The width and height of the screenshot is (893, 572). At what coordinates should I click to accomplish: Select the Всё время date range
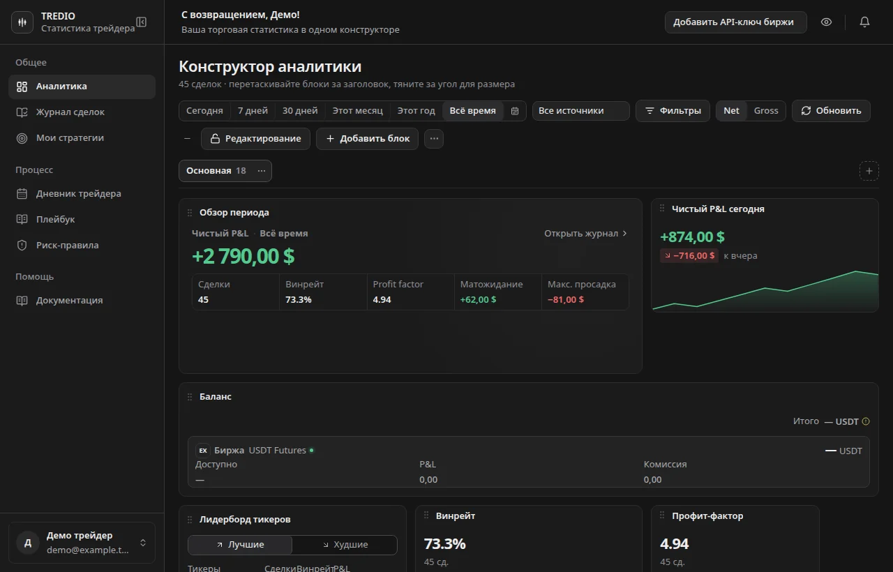473,111
